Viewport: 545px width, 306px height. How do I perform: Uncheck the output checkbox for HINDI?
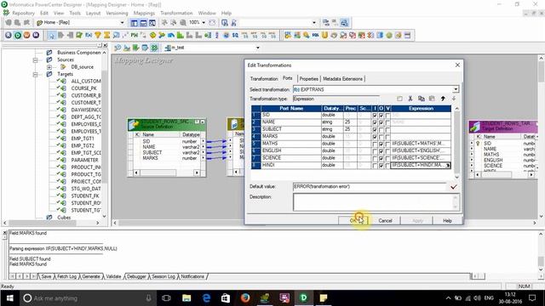pos(381,166)
